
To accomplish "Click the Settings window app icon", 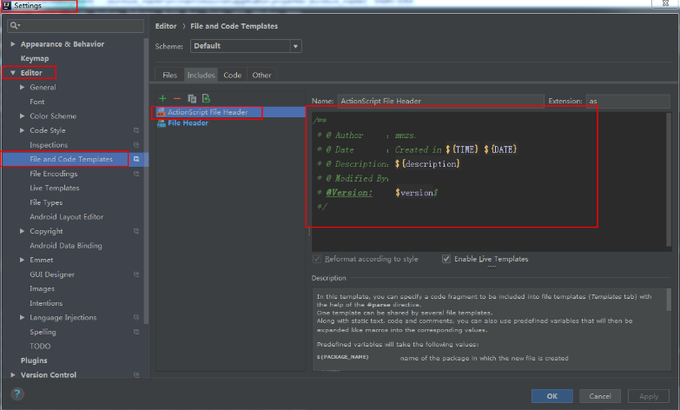I will pyautogui.click(x=6, y=5).
